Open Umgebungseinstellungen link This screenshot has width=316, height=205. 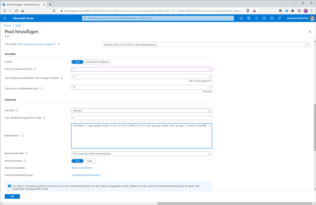86,175
